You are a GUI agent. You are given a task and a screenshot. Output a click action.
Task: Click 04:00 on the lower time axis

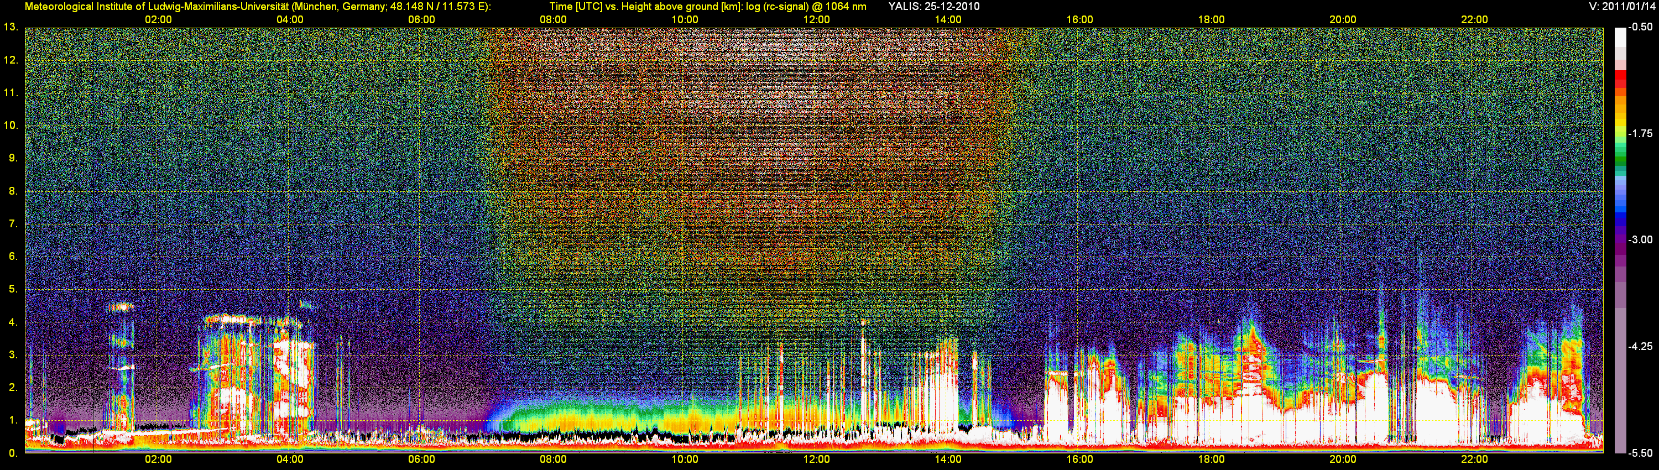point(290,459)
